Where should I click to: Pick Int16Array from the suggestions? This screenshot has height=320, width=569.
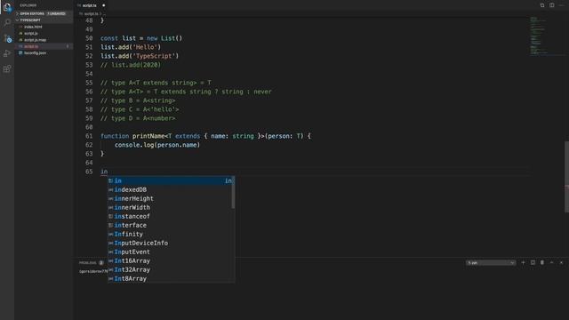(171, 260)
